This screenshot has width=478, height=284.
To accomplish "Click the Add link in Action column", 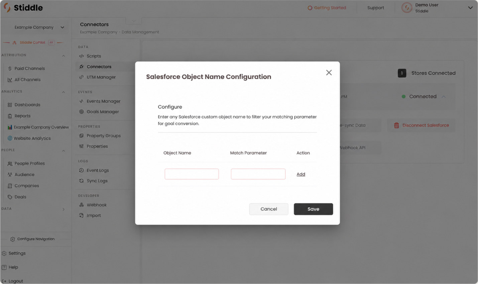I will [301, 174].
